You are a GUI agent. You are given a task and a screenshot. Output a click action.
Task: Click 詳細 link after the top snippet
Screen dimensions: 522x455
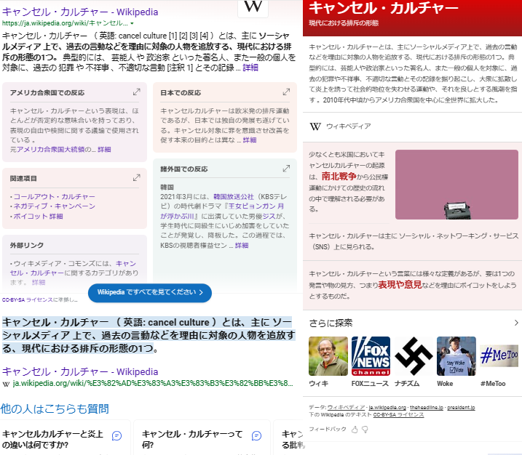pyautogui.click(x=250, y=68)
